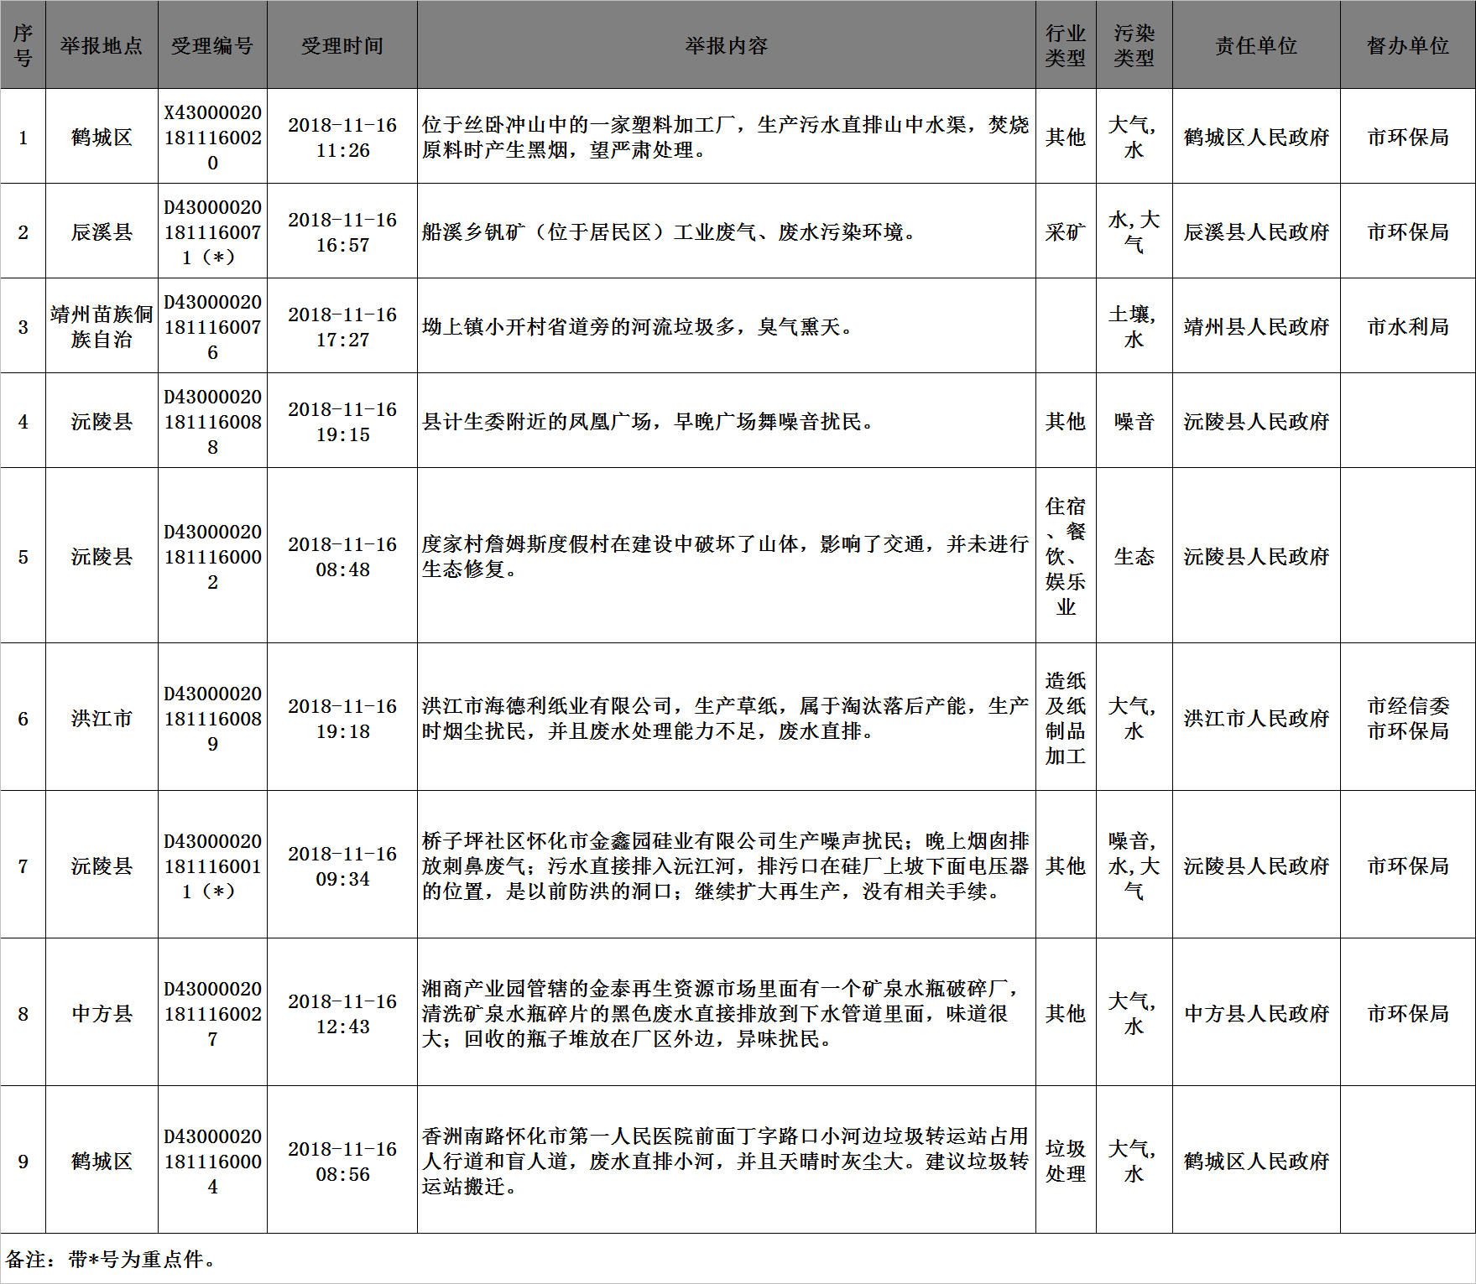Click the 责任单位 column header
This screenshot has width=1476, height=1284.
click(1256, 45)
